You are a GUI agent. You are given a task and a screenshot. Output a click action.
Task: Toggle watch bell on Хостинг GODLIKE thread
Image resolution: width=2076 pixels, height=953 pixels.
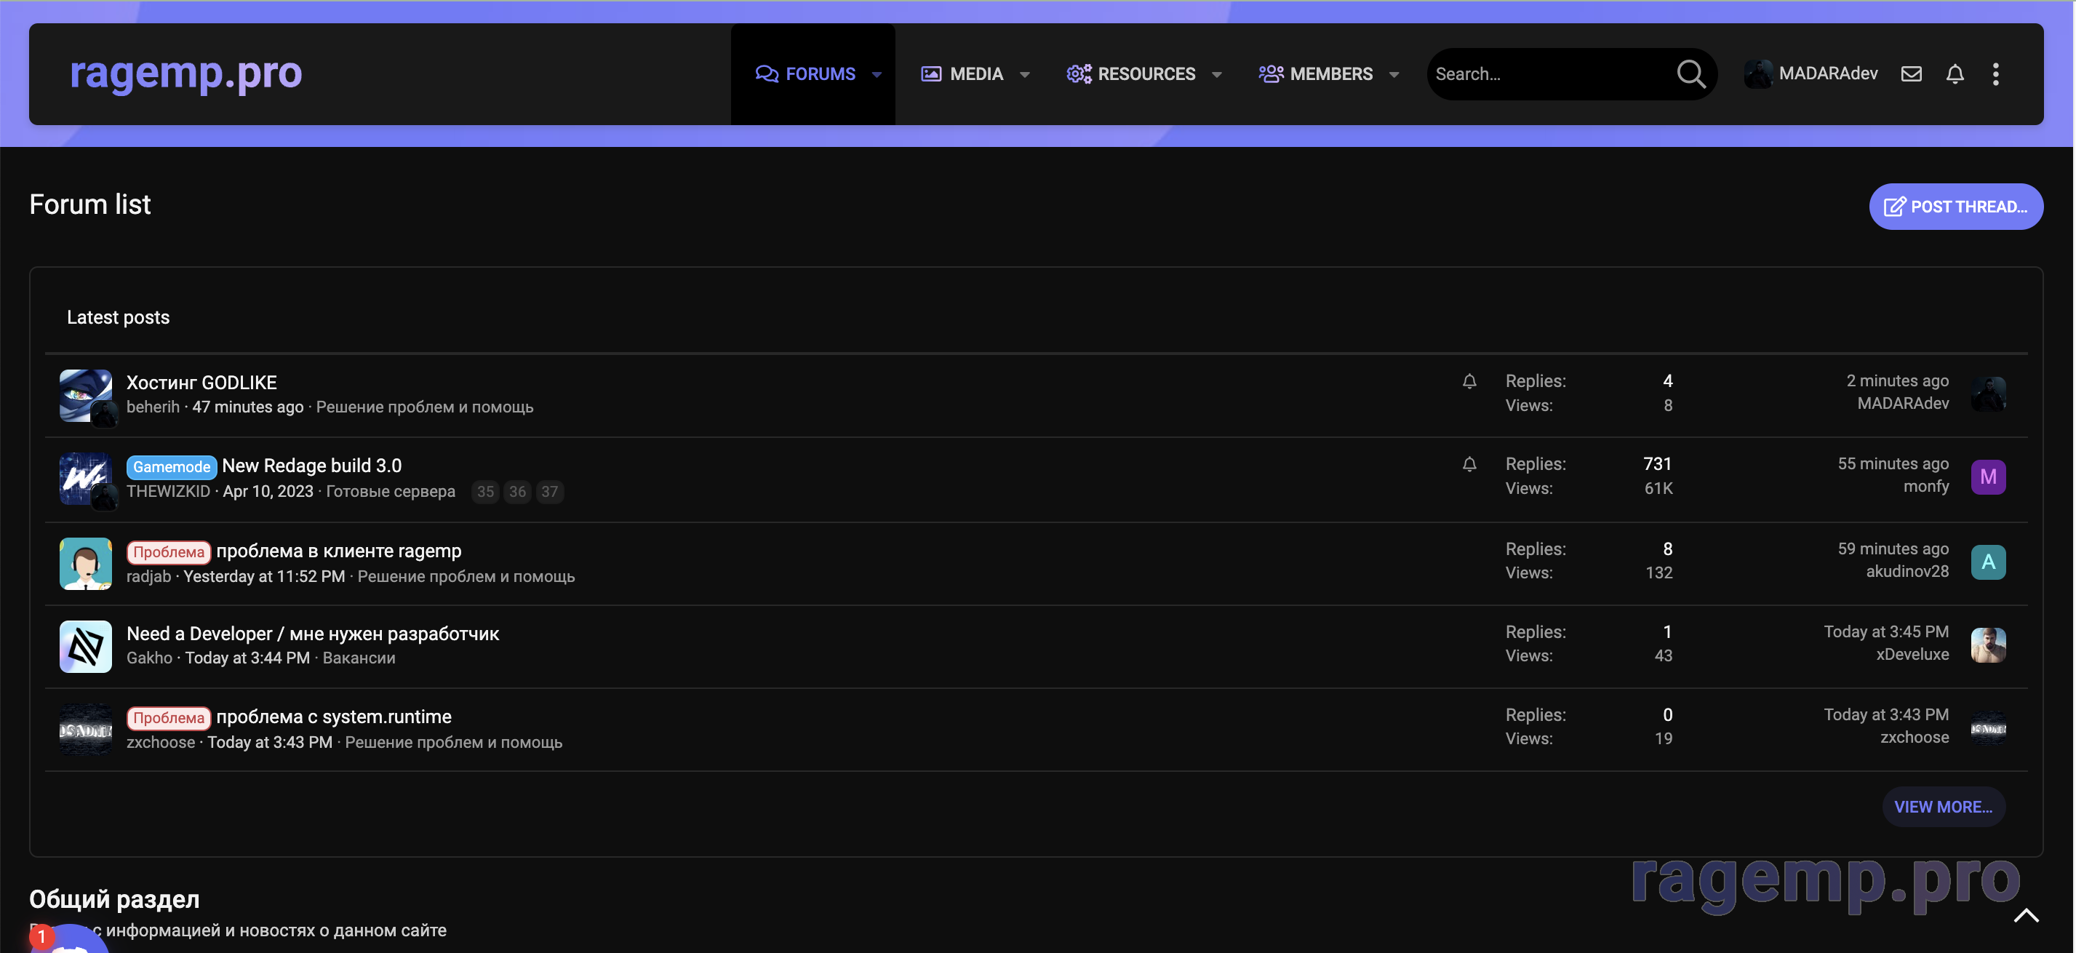point(1469,381)
